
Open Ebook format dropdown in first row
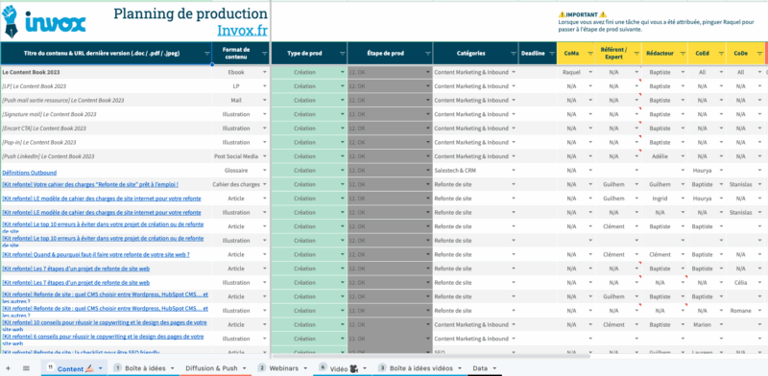tap(265, 72)
